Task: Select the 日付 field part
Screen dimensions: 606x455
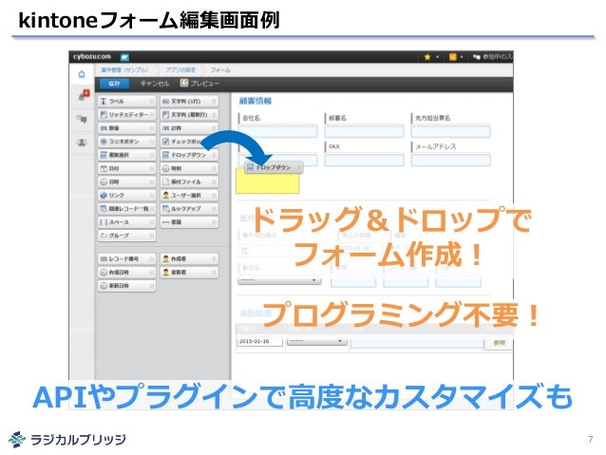Action: click(x=126, y=168)
